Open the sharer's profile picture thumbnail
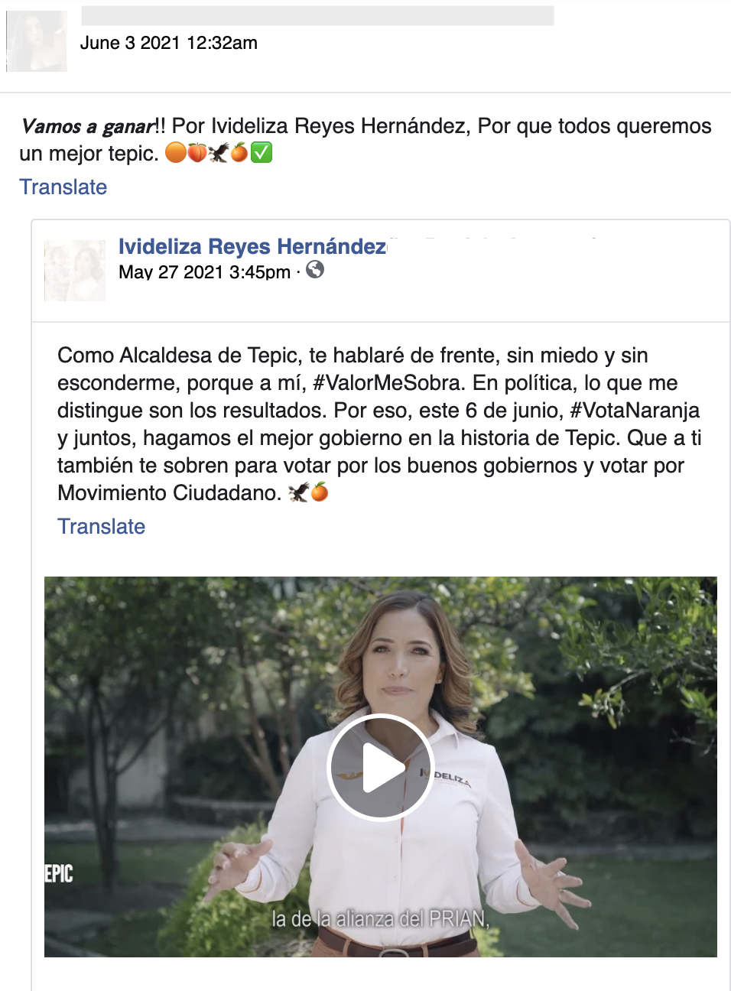731x991 pixels. click(37, 41)
